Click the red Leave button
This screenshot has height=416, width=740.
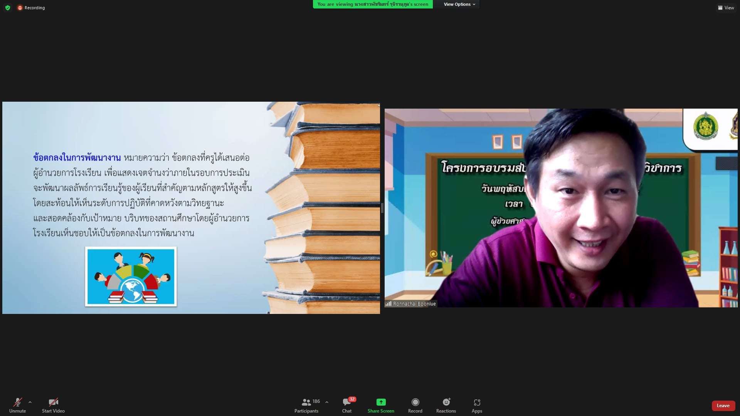(723, 406)
